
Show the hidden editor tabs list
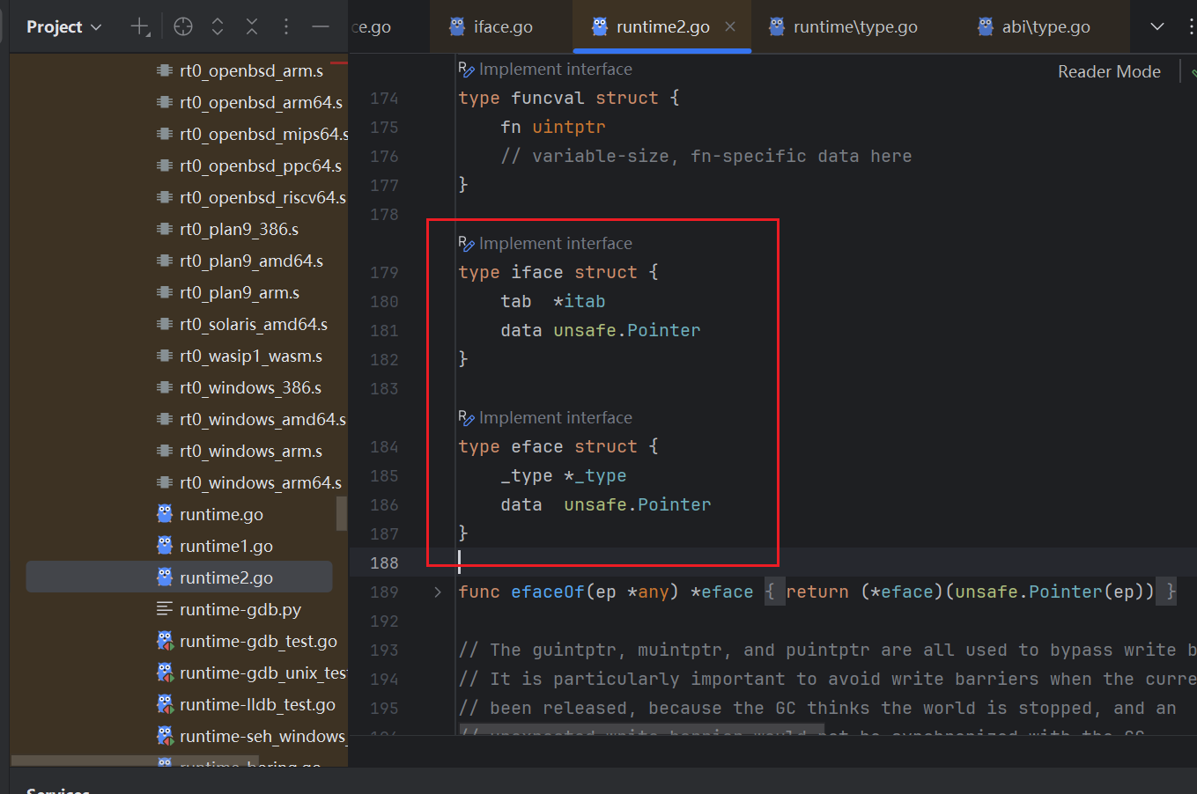click(x=1157, y=27)
